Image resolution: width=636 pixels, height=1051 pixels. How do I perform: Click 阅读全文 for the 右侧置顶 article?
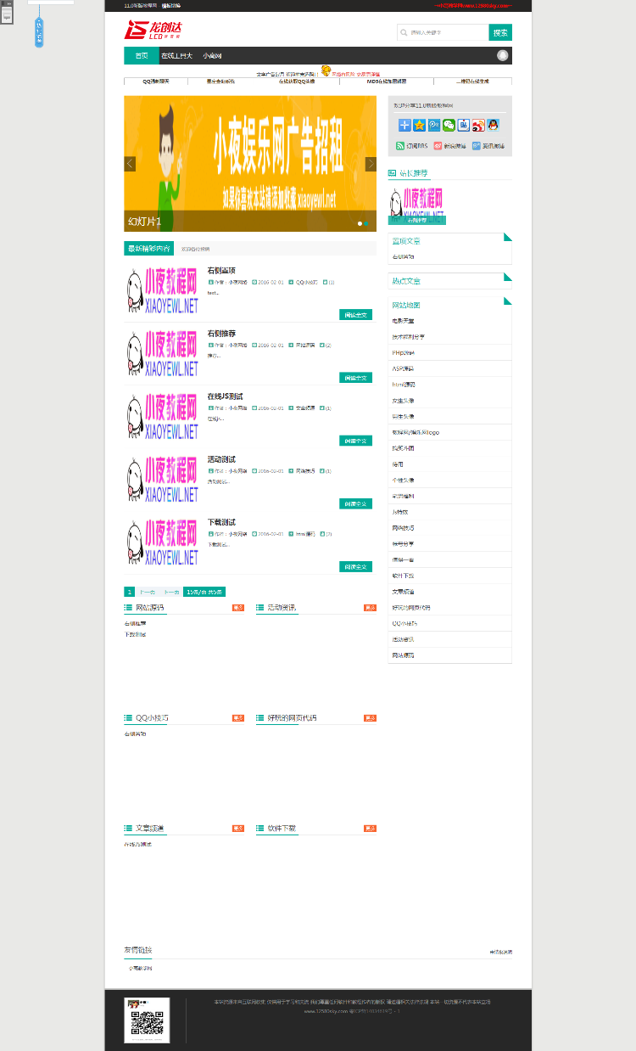(356, 315)
